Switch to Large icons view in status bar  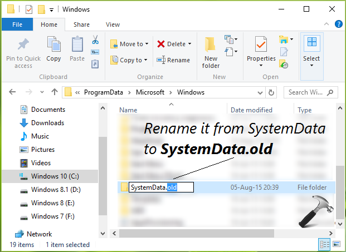337,244
